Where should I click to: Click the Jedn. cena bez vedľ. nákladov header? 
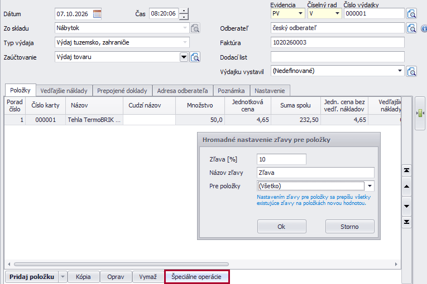pyautogui.click(x=344, y=105)
